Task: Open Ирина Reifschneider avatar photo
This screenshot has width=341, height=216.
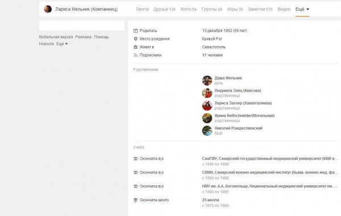Action: 207,118
